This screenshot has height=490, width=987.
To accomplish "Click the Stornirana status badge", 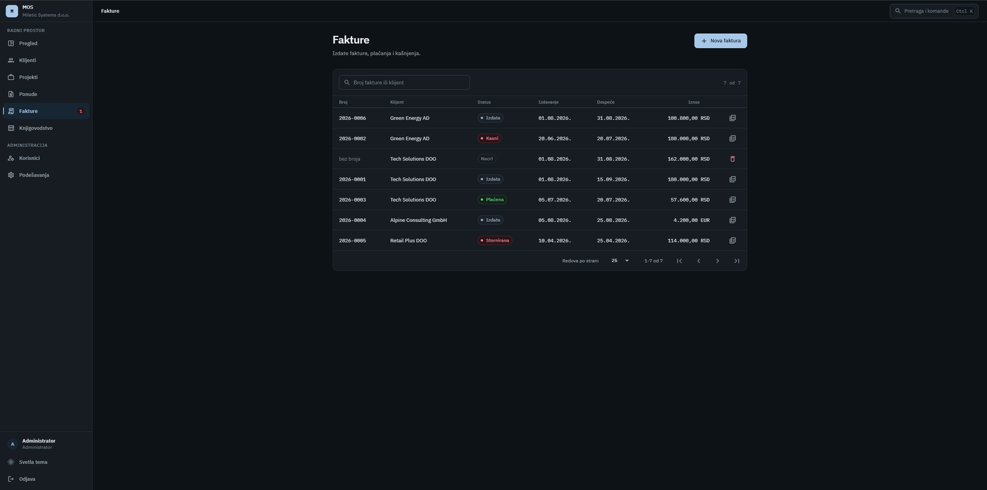I will [495, 240].
